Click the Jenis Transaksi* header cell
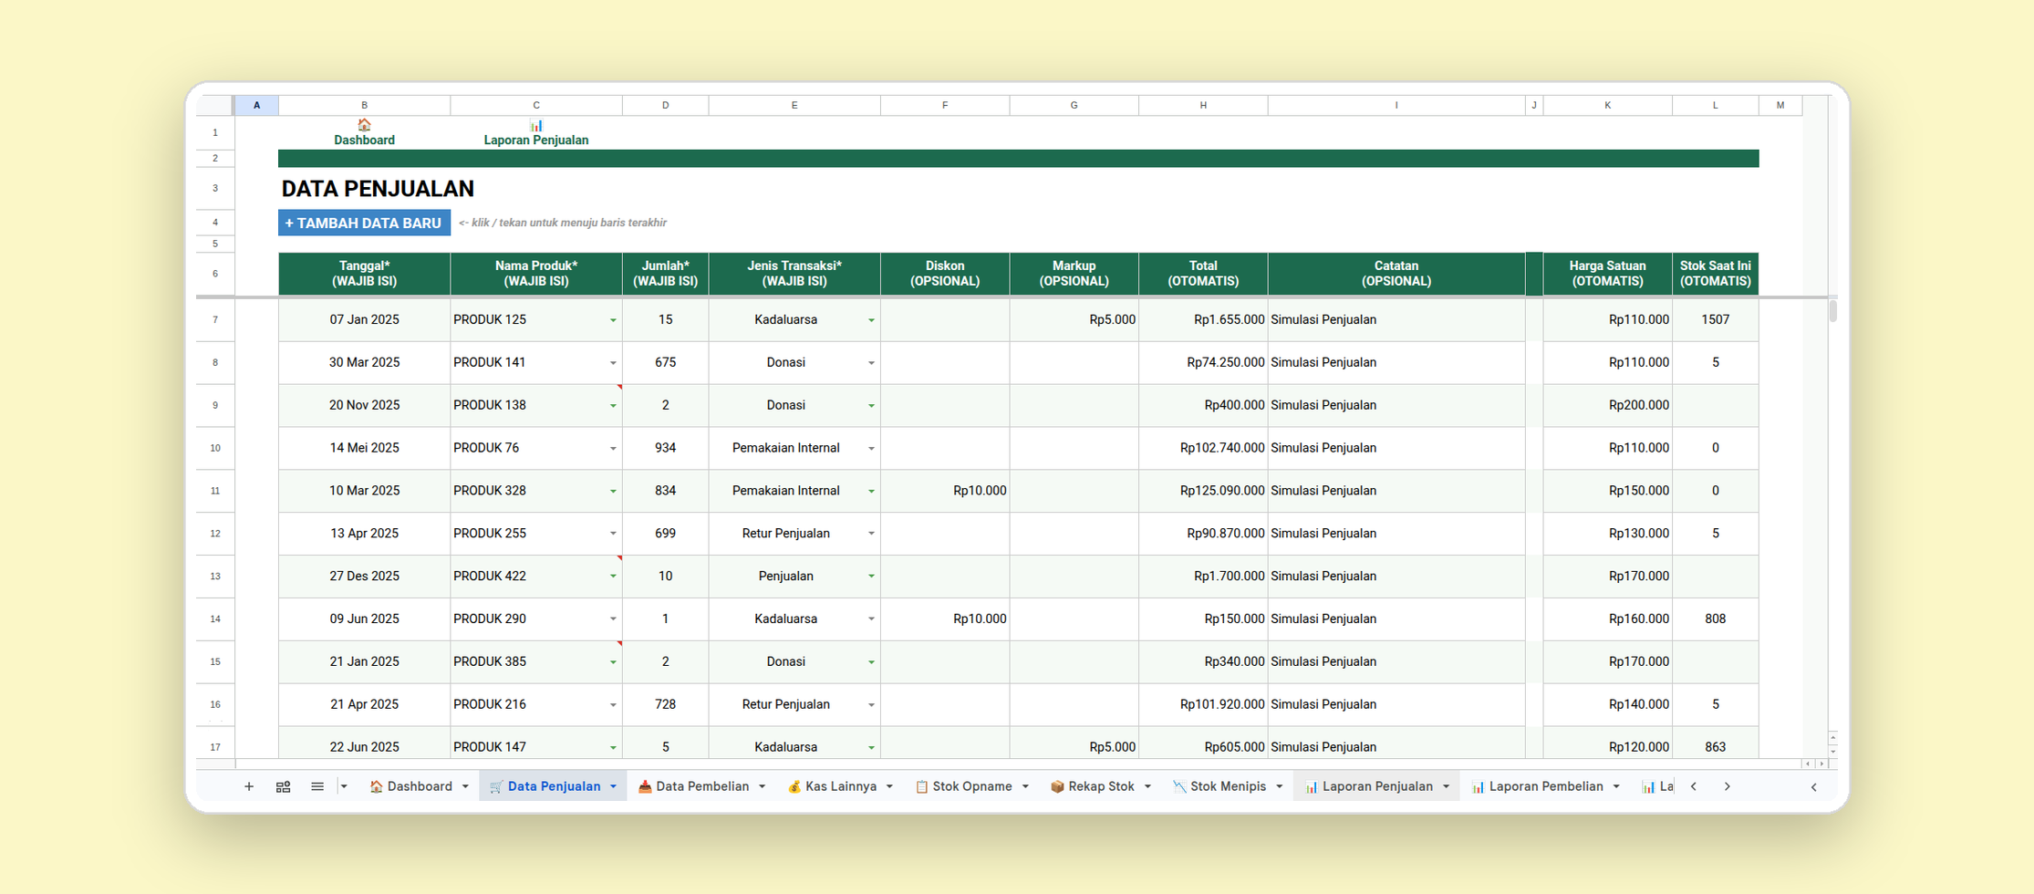 pyautogui.click(x=794, y=274)
